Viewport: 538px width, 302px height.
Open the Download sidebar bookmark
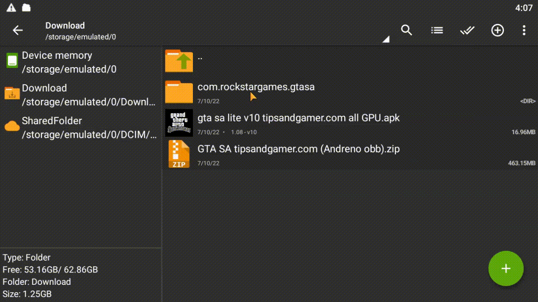click(81, 95)
